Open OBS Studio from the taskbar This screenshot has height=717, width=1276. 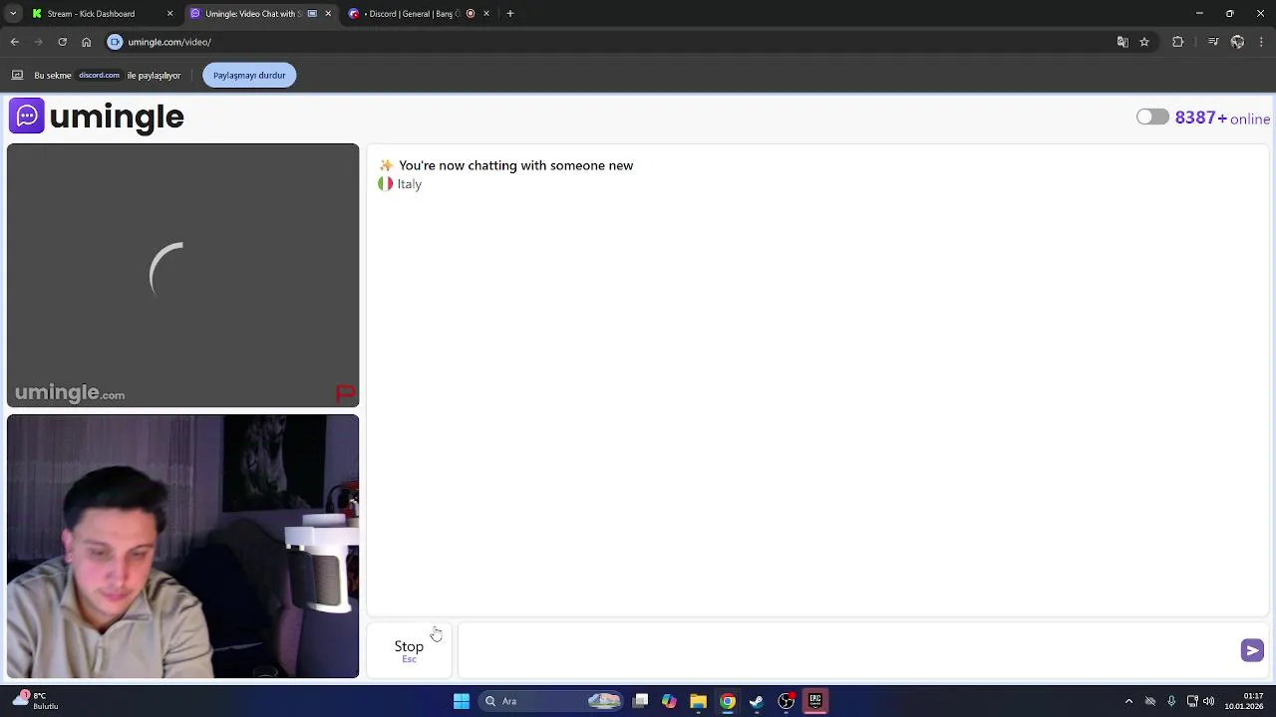[x=786, y=701]
